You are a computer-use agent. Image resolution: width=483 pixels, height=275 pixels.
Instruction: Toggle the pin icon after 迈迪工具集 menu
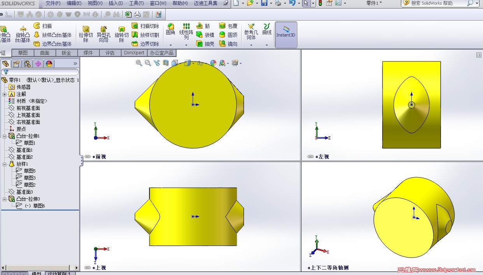[226, 3]
